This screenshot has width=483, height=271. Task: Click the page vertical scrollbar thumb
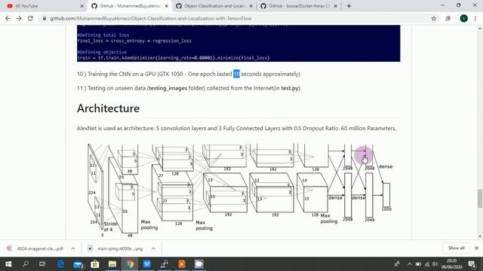tap(480, 199)
